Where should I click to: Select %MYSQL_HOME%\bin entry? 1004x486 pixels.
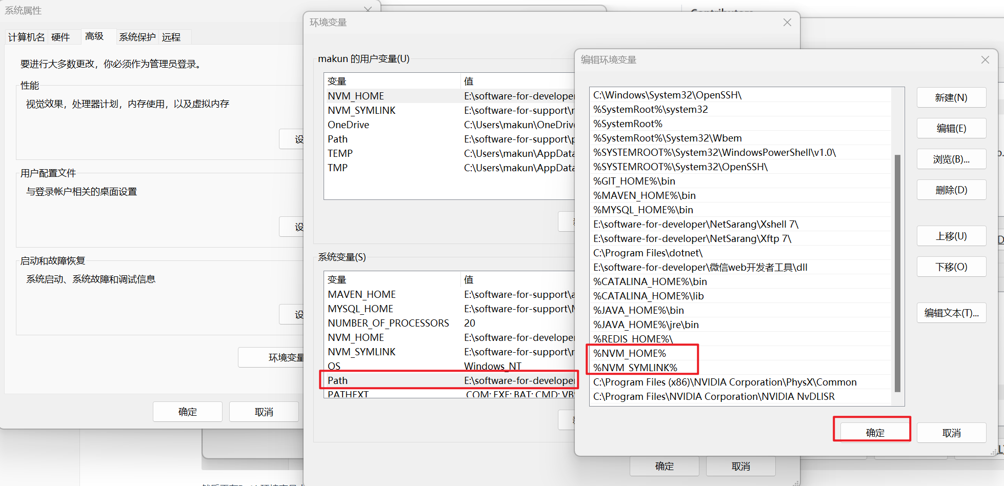[x=740, y=210]
